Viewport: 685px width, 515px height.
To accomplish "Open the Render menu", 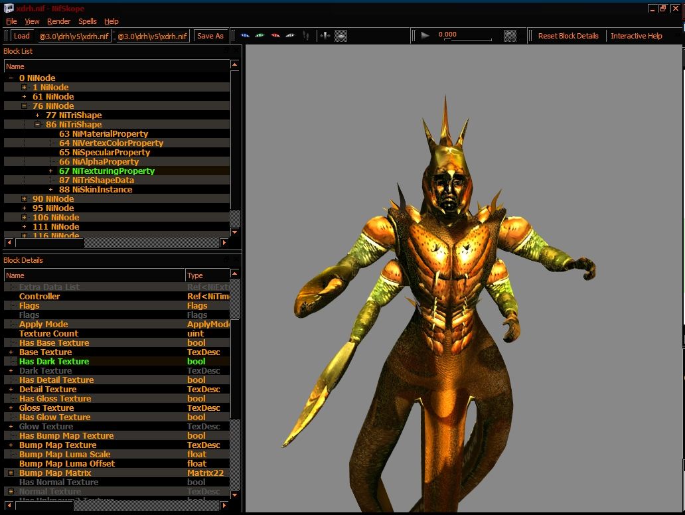I will (58, 21).
